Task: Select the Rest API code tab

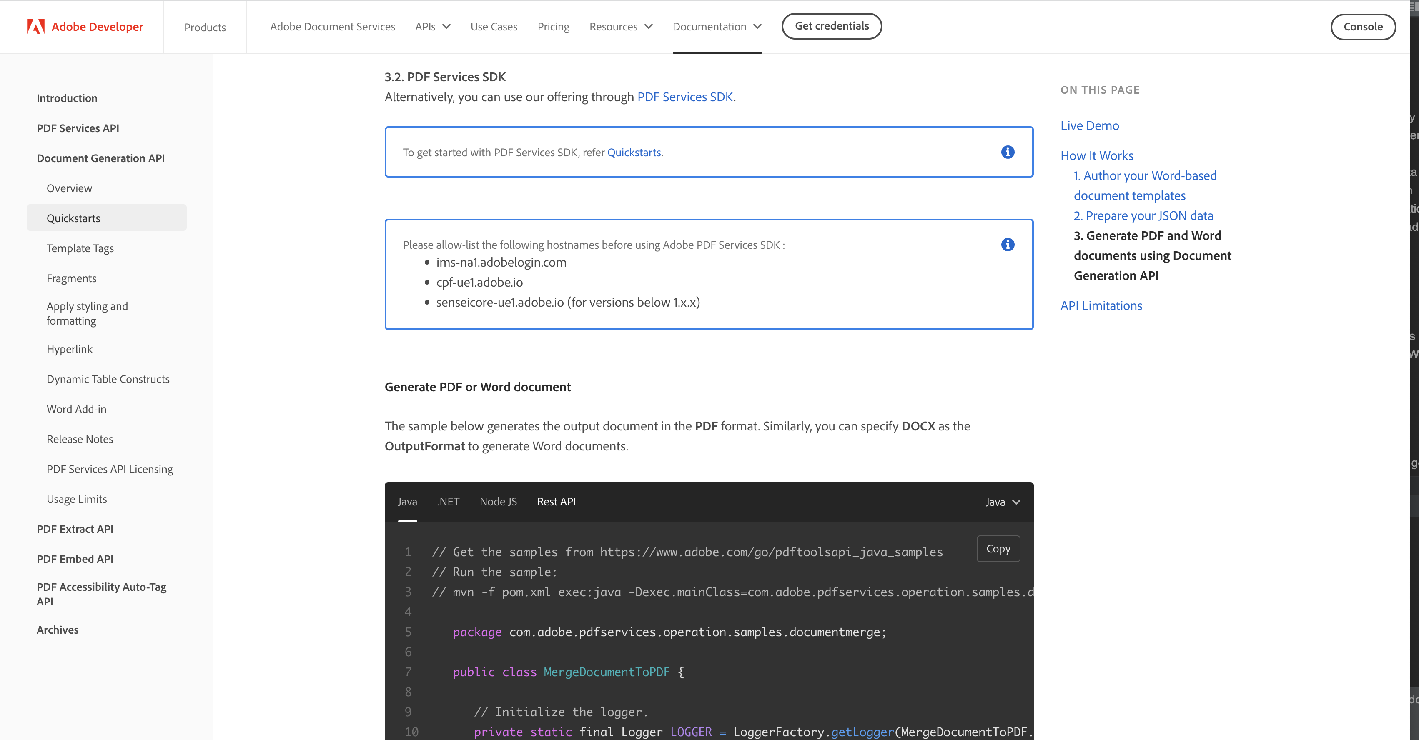Action: (556, 502)
